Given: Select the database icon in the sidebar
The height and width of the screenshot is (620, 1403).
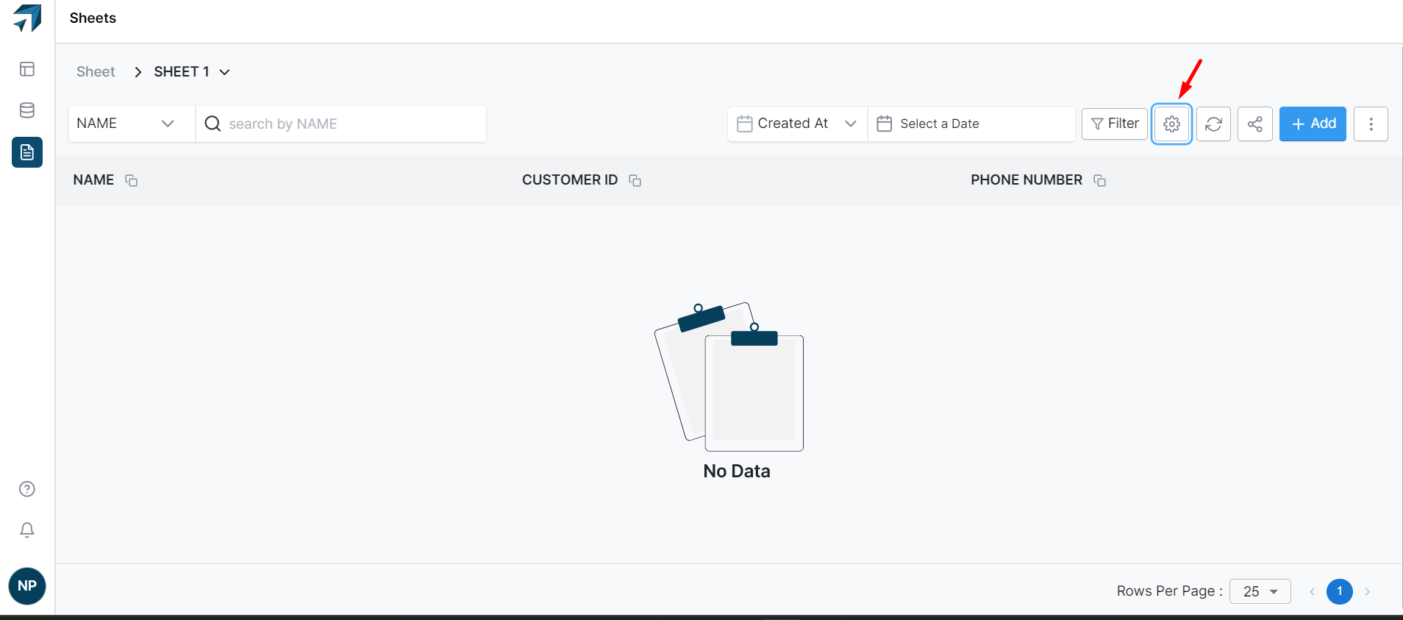Looking at the screenshot, I should 27,110.
